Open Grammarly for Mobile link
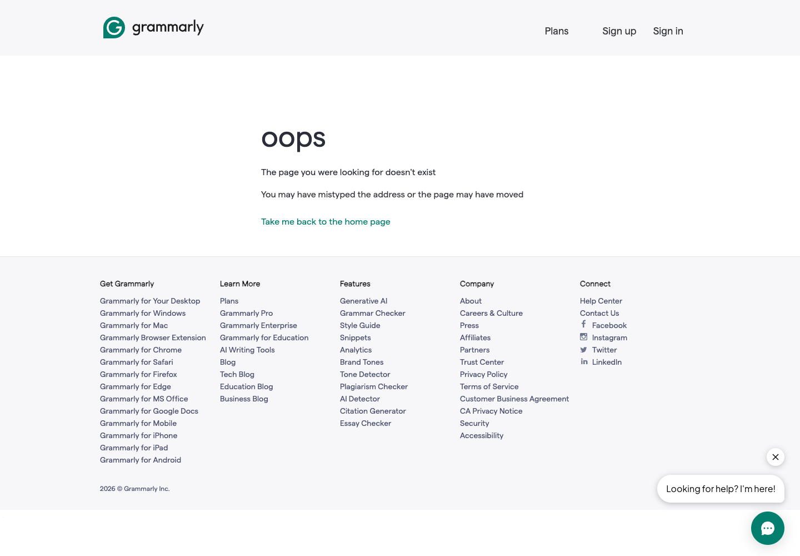 [138, 423]
